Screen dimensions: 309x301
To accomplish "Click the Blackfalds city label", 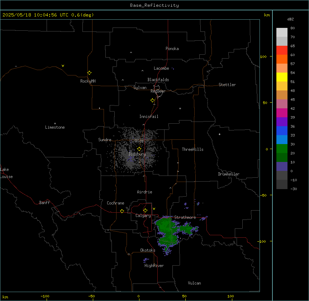I will [x=158, y=80].
